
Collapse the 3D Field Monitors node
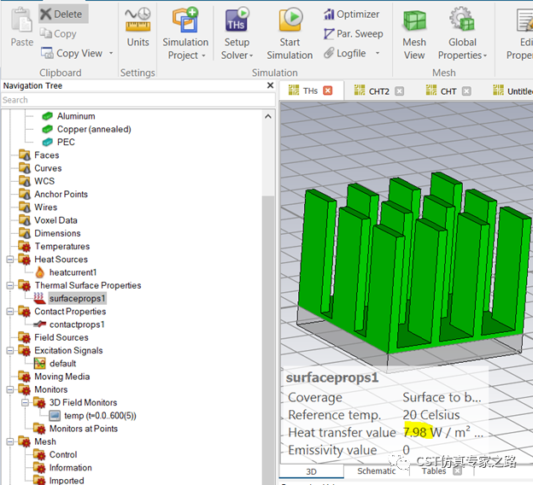(x=25, y=403)
